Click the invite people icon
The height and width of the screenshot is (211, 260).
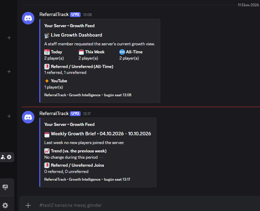click(3, 157)
